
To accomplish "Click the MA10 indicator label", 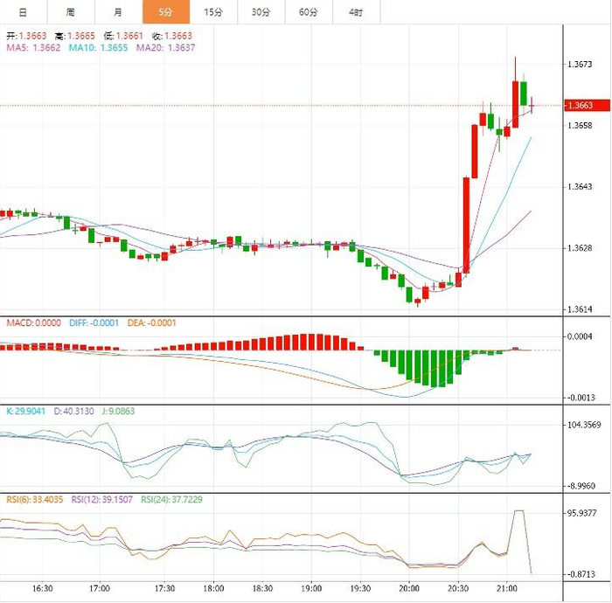I will [98, 47].
